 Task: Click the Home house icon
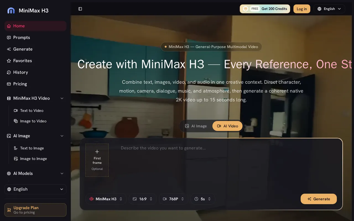coord(9,26)
